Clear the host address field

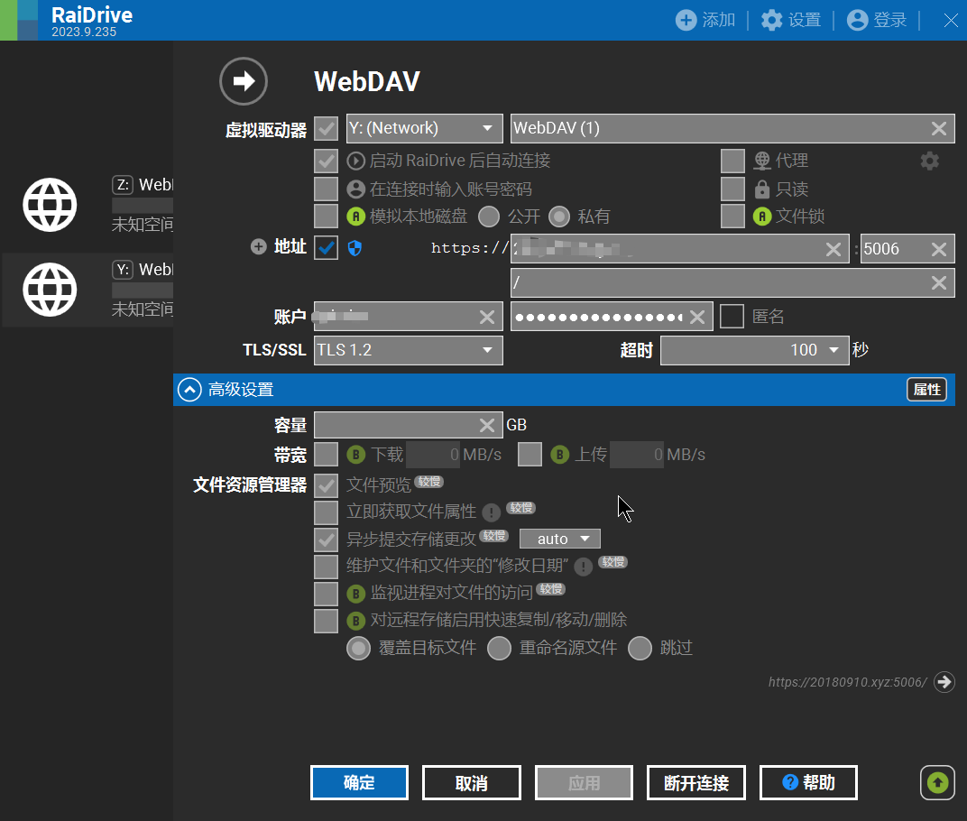[833, 249]
